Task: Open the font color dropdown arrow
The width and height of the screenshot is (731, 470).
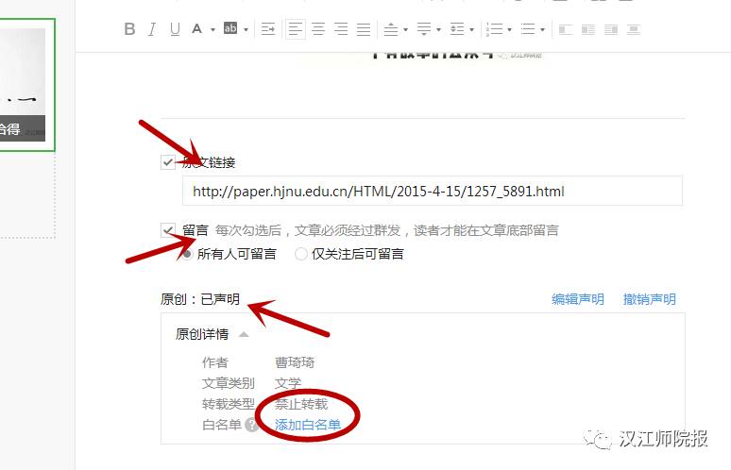Action: coord(212,30)
